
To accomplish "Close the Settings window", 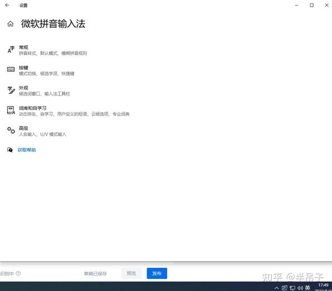I will (x=326, y=6).
